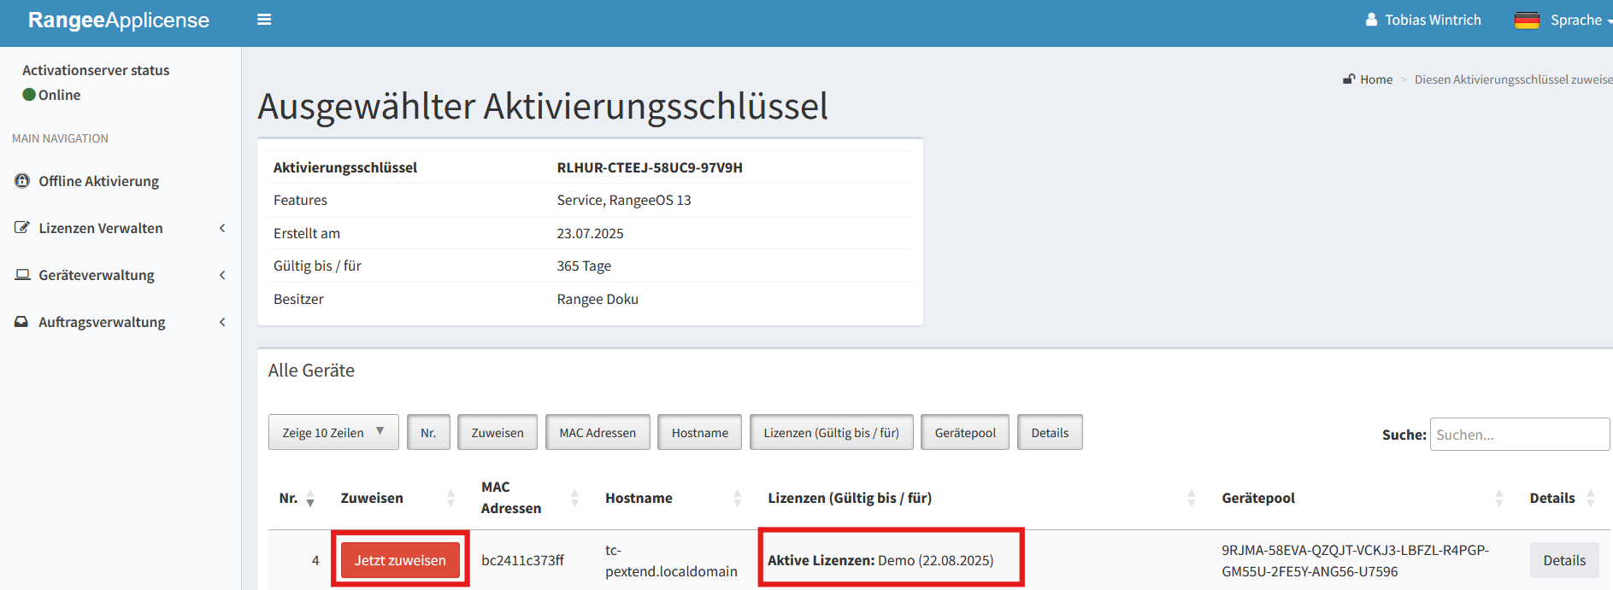Open the Zeige 10 Zeilen dropdown

[333, 433]
